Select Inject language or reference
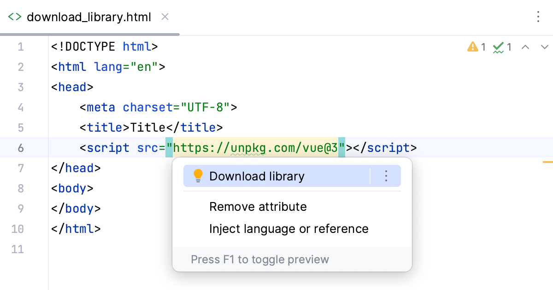This screenshot has height=290, width=553. point(288,228)
